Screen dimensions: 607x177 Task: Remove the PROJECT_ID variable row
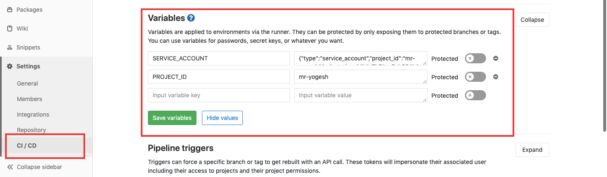point(496,77)
